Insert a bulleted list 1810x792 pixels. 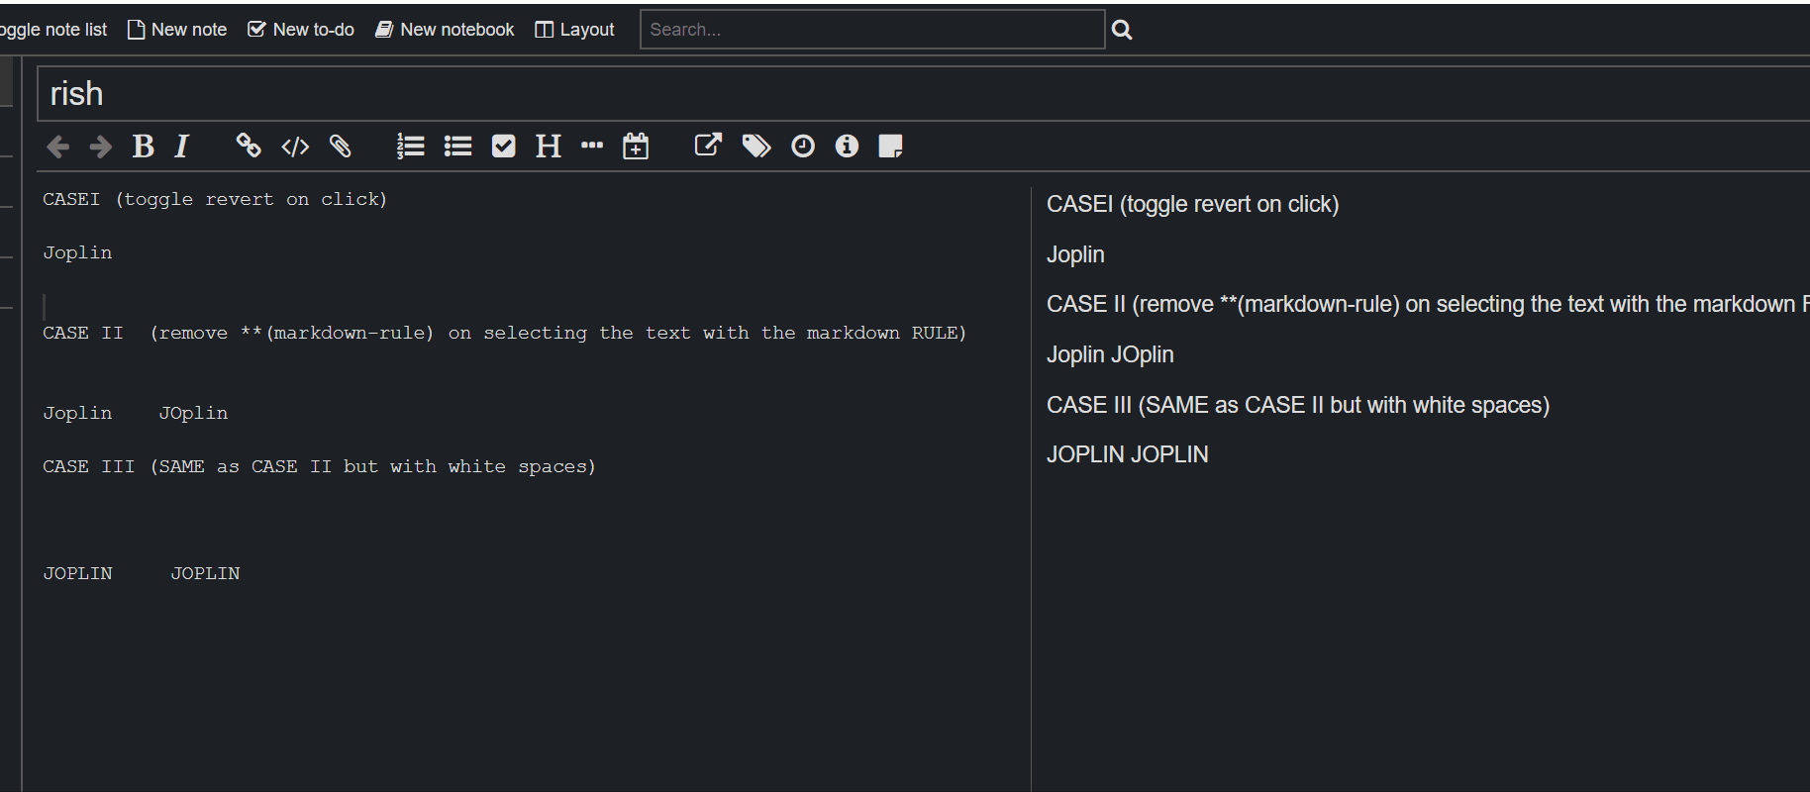pyautogui.click(x=457, y=147)
